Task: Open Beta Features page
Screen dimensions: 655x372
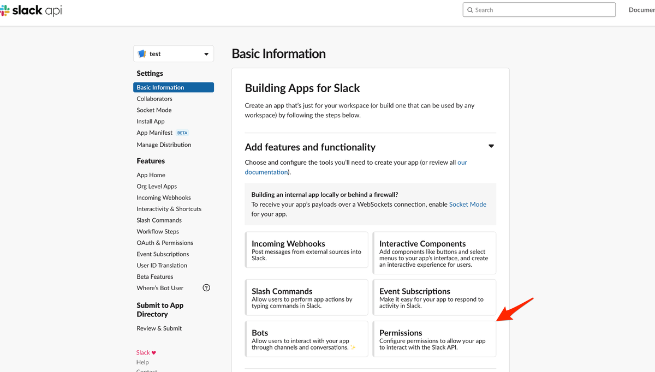Action: [155, 277]
